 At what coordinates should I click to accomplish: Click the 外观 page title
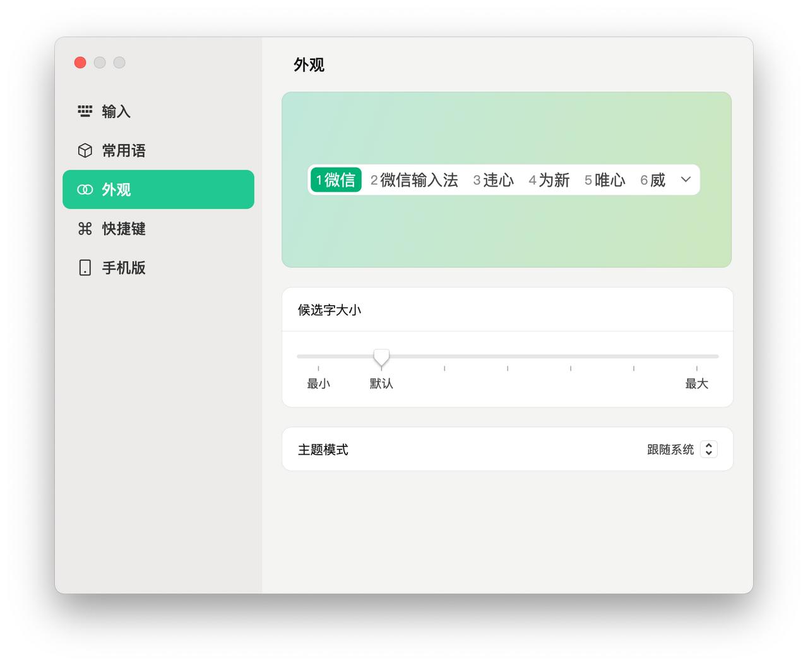(x=309, y=65)
